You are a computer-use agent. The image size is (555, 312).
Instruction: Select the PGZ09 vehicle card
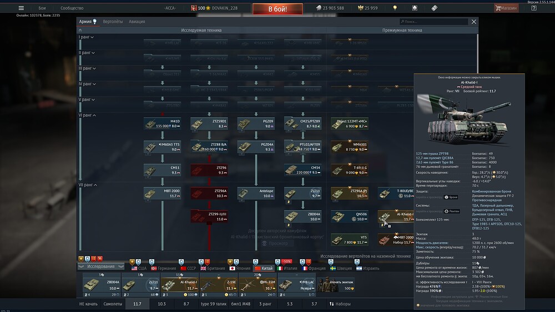[256, 124]
